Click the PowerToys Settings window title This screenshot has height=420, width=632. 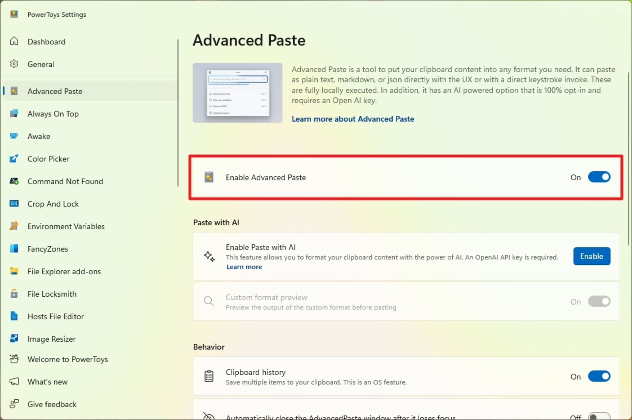(x=57, y=14)
